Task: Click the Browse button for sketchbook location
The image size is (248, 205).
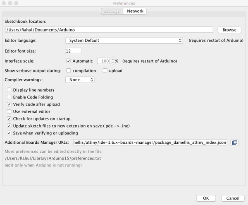Action: [229, 30]
